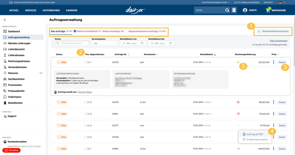Image resolution: width=295 pixels, height=155 pixels.
Task: Open Lieferadressen in the sidebar
Action: coord(14,55)
